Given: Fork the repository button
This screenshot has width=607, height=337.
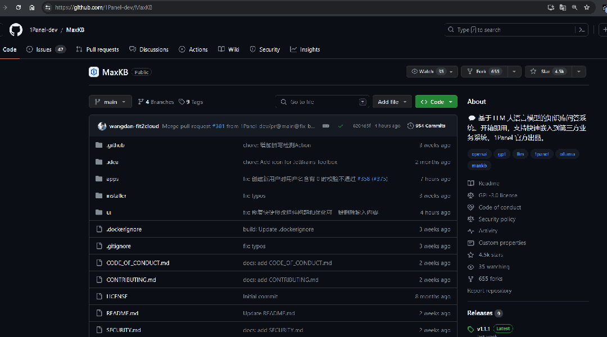Looking at the screenshot, I should pos(484,71).
